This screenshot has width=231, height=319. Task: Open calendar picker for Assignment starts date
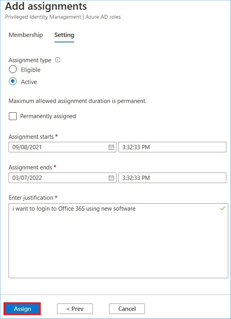[x=111, y=147]
